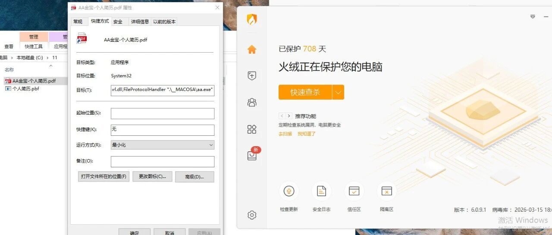Screen dimensions: 552x235
Task: Open 信任区 trust zone icon
Action: 354,191
